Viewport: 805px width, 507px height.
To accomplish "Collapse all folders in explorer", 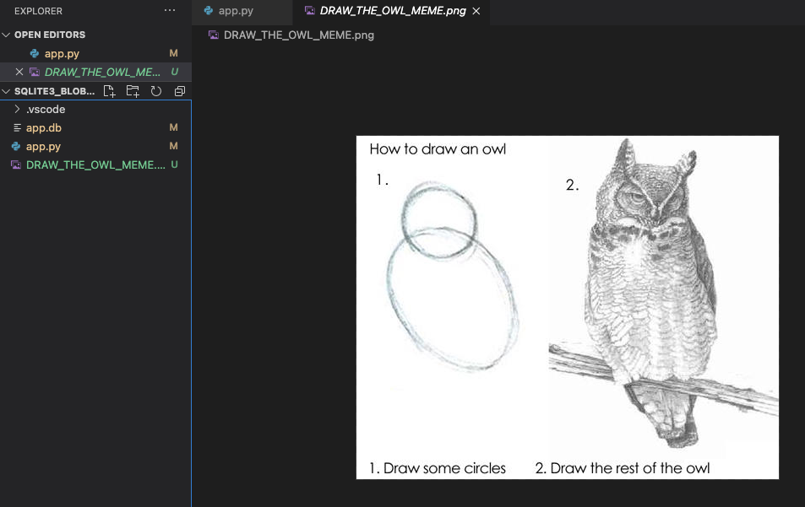I will [180, 91].
